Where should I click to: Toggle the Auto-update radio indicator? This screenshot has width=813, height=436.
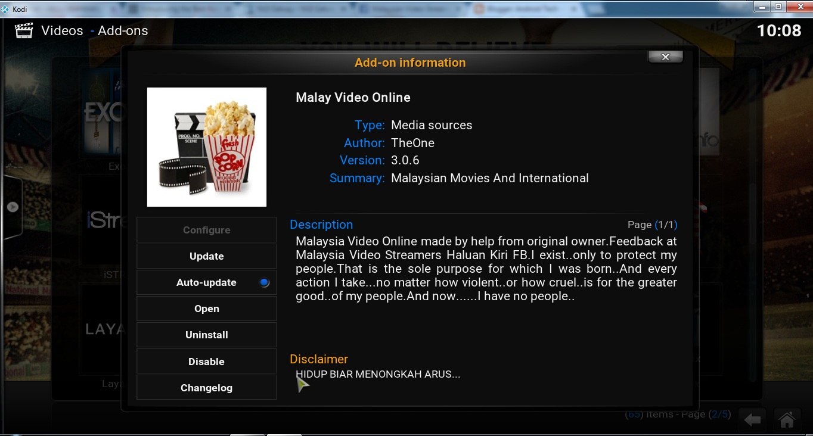(x=265, y=282)
